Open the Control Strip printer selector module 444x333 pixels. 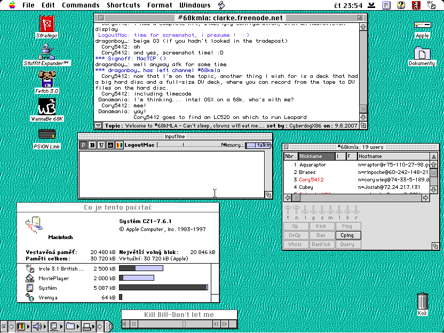[88, 326]
